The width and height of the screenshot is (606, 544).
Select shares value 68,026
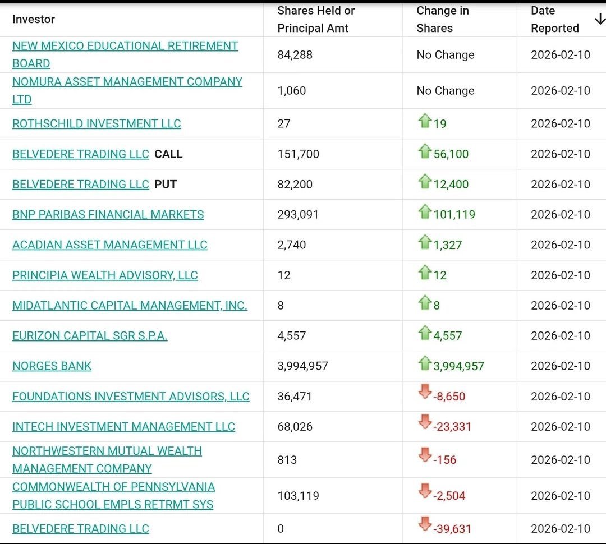[x=295, y=427]
